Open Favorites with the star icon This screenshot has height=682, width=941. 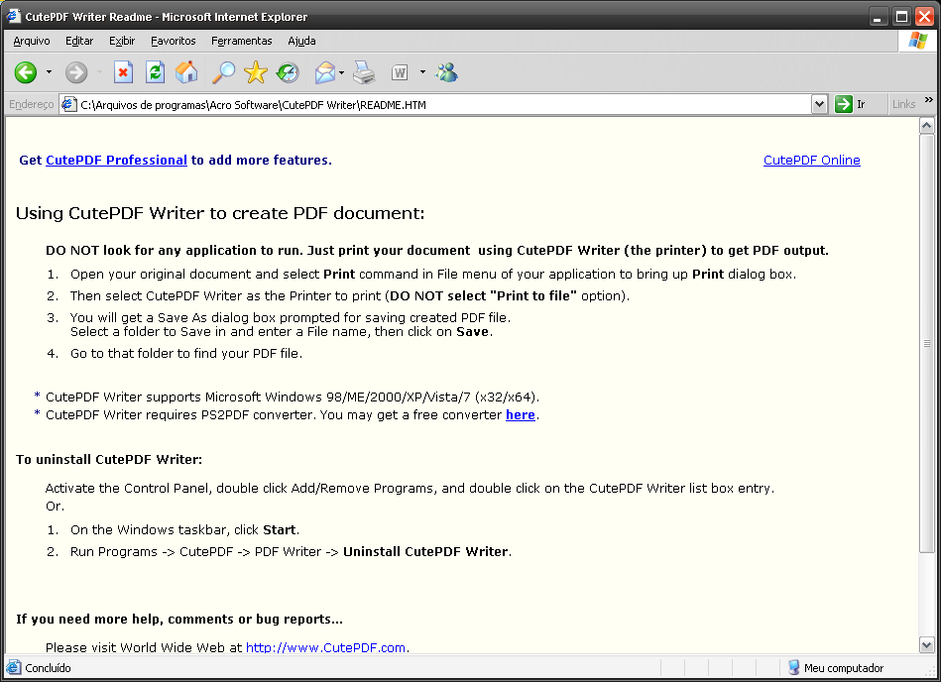pos(256,72)
